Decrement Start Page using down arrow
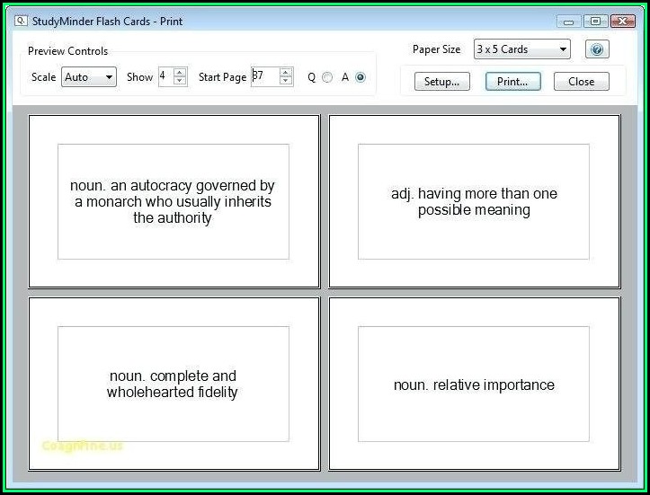Screen dimensions: 650x495 tap(286, 82)
